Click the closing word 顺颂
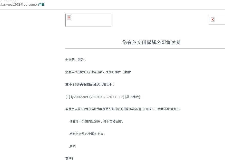225x162 pixels. click(72, 146)
